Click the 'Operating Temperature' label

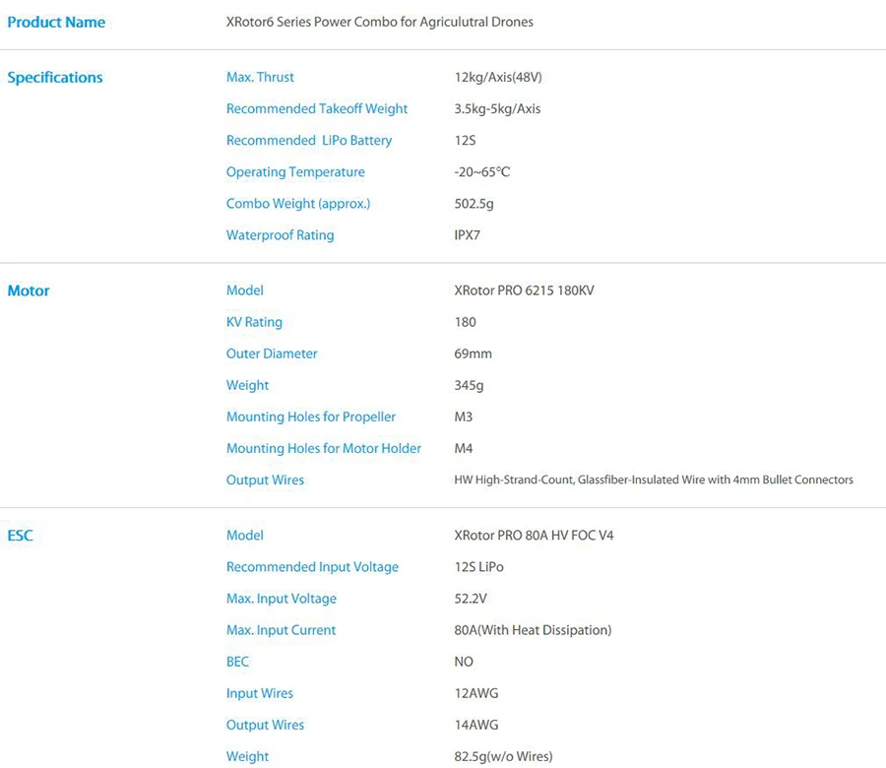coord(295,171)
